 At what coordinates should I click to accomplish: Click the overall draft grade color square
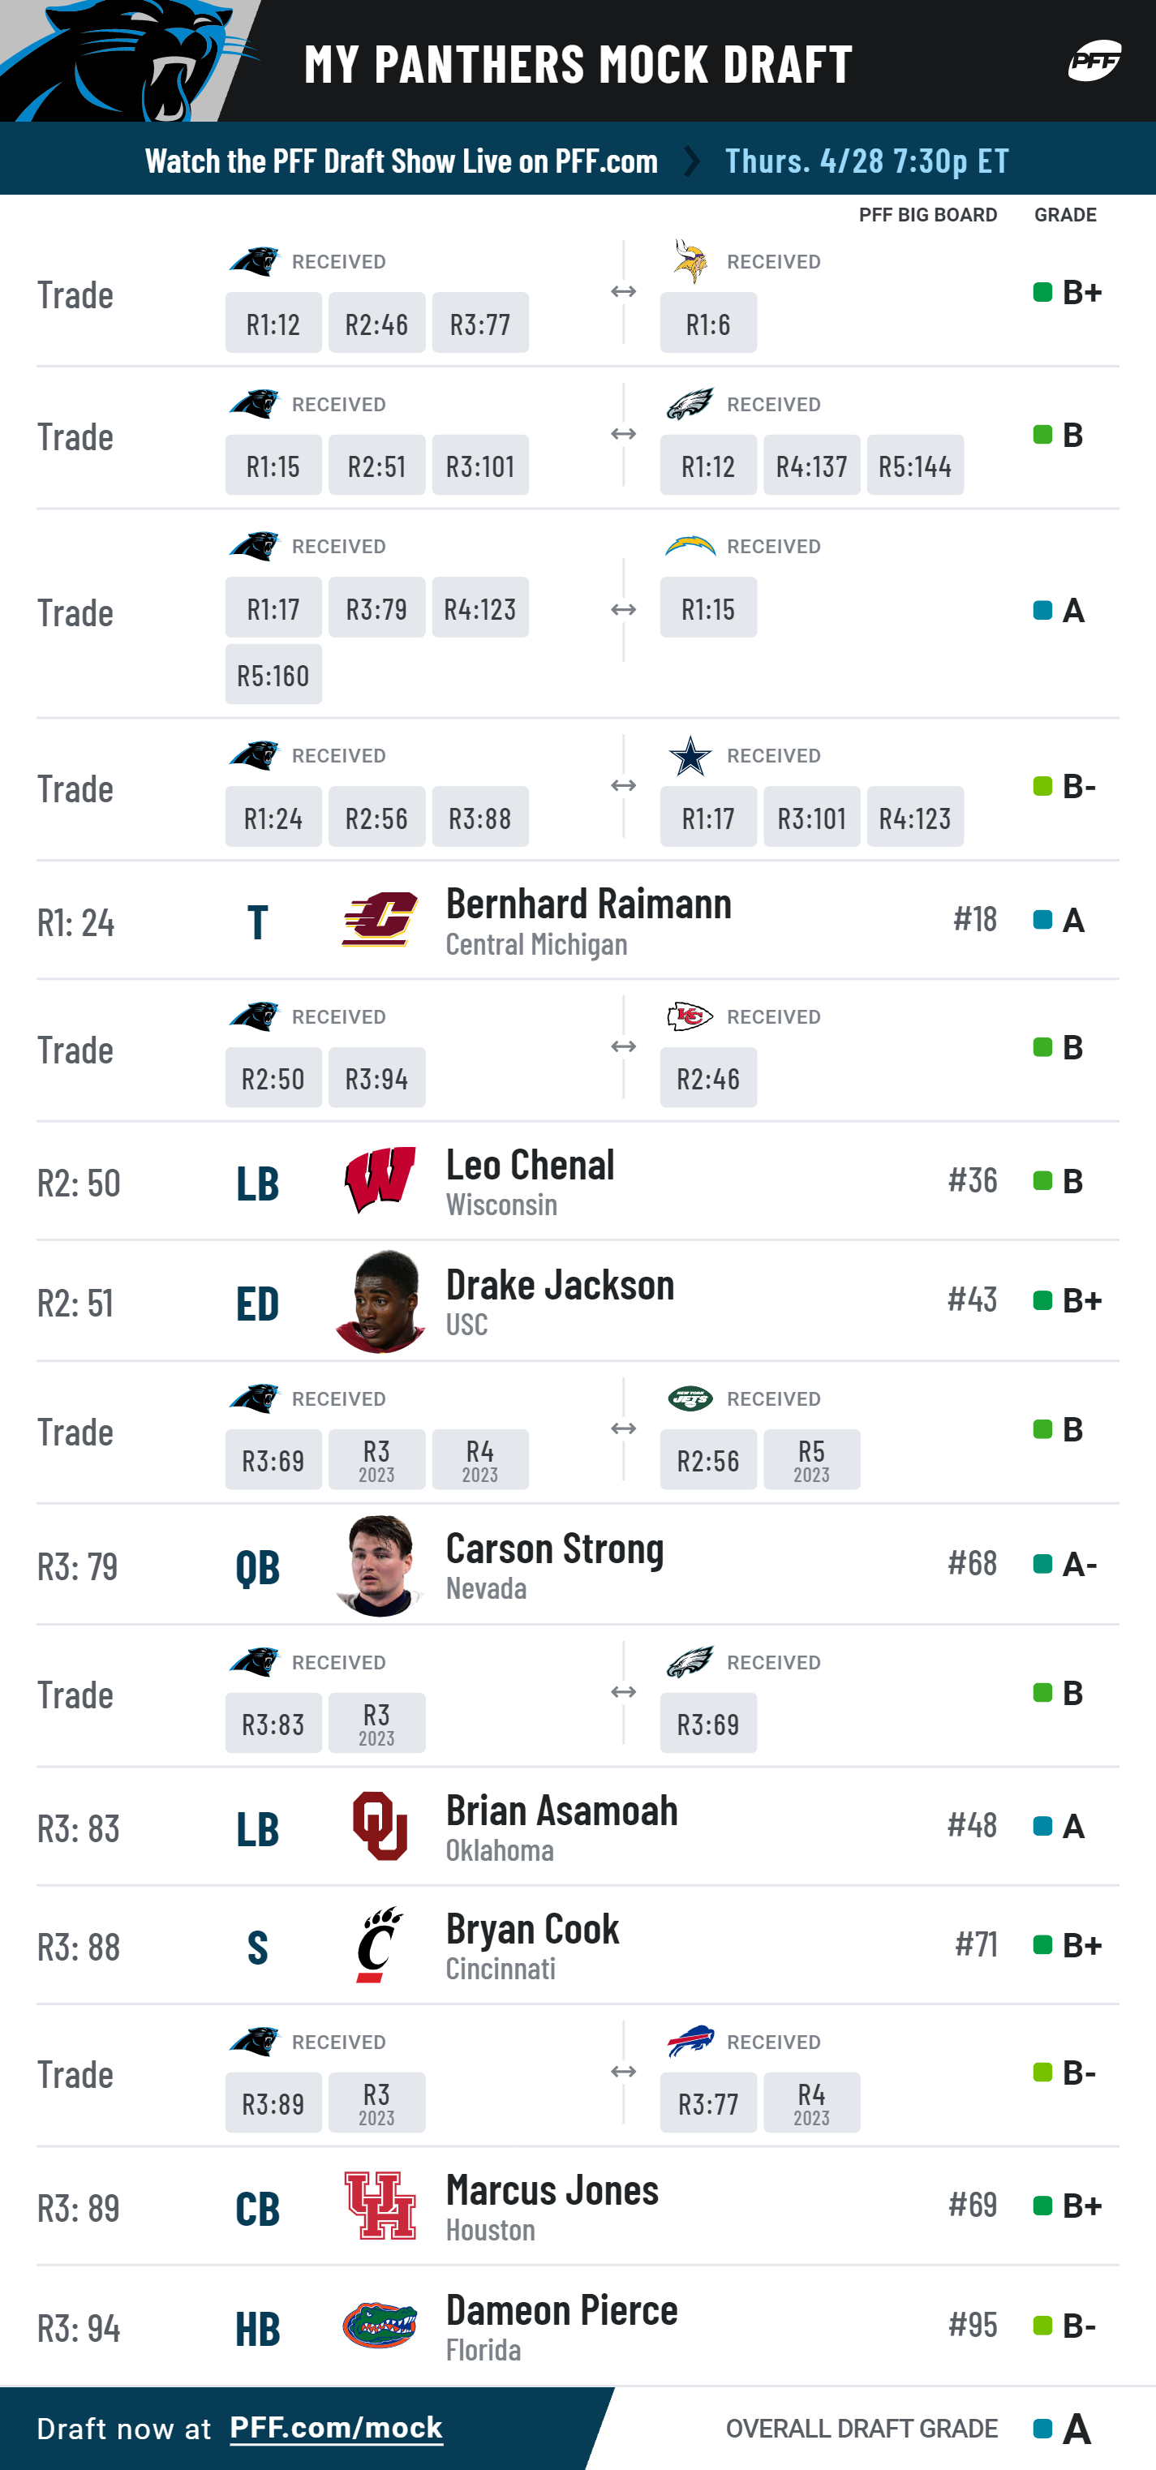pyautogui.click(x=1043, y=2429)
